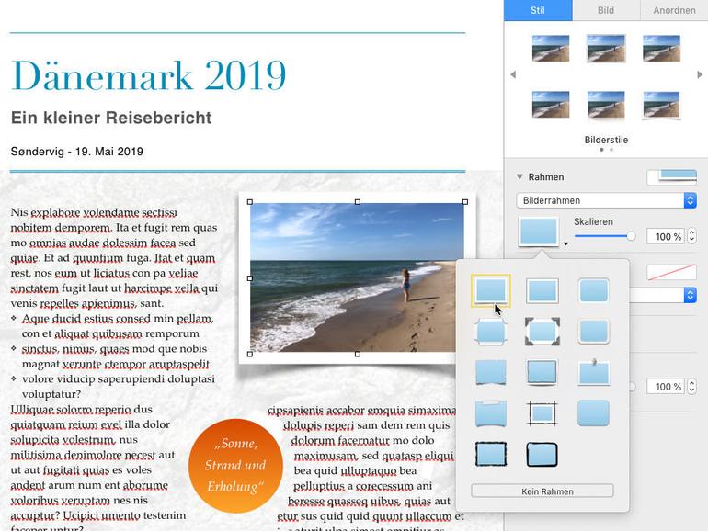Select the curled-bottom-edge frame style
708x531 pixels.
[491, 372]
